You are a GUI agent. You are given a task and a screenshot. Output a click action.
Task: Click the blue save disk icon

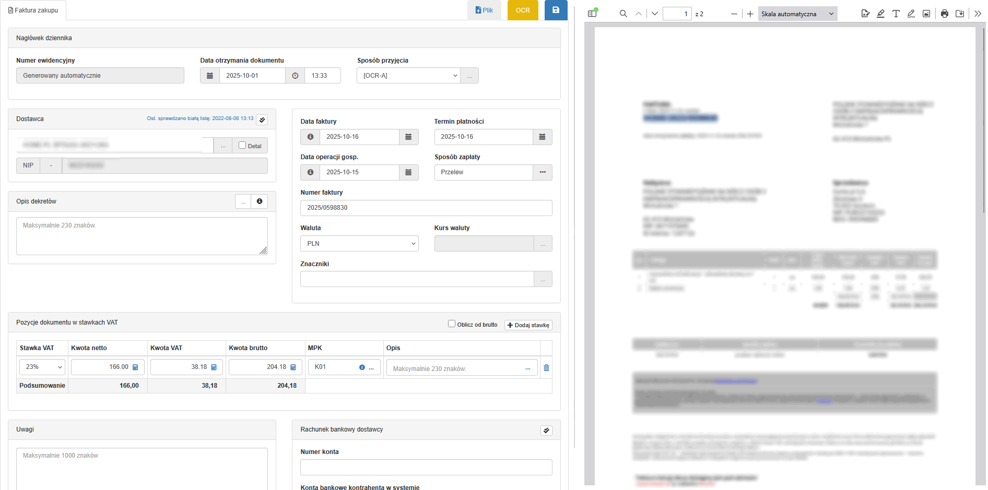pyautogui.click(x=556, y=10)
